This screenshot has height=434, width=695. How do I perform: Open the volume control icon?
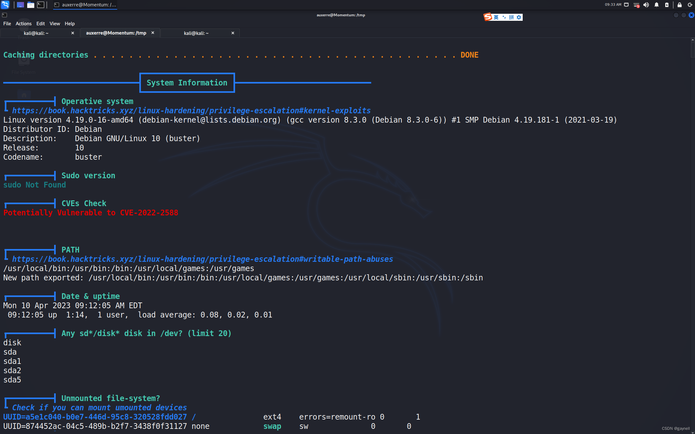tap(646, 5)
